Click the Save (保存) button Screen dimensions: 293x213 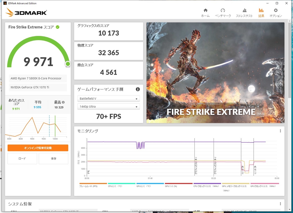point(54,159)
